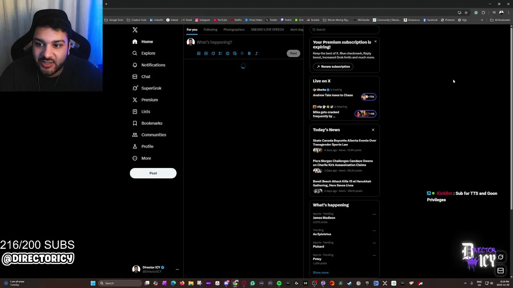The height and width of the screenshot is (288, 513).
Task: Switch to the Photographers tab
Action: (x=234, y=30)
